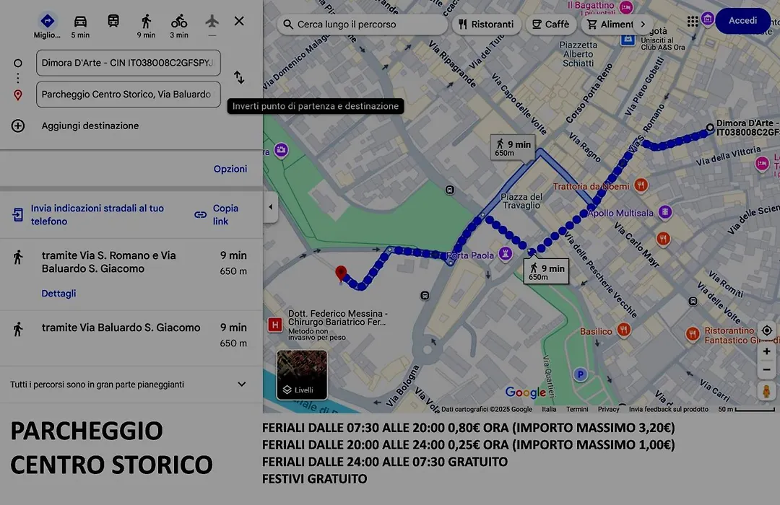780x505 pixels.
Task: Select walking mode (9 min)
Action: [x=146, y=22]
